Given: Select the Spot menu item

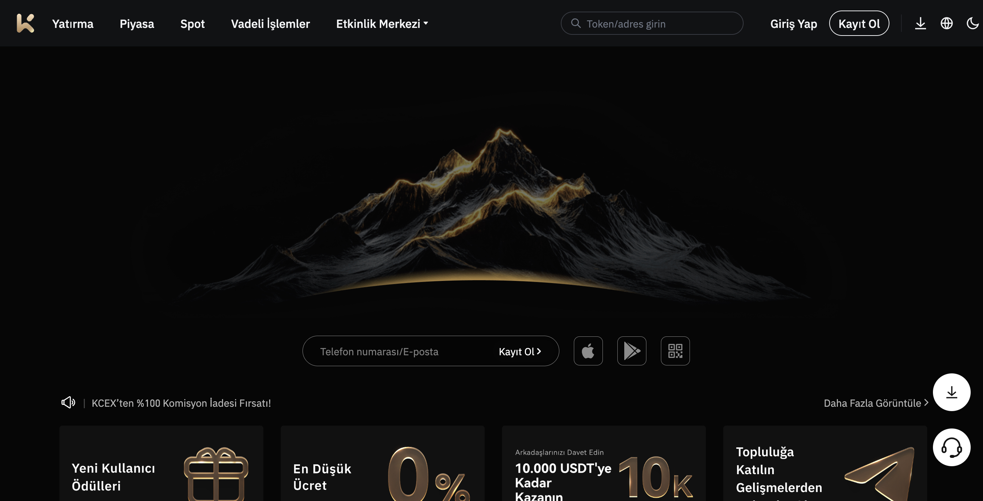Looking at the screenshot, I should pyautogui.click(x=192, y=24).
